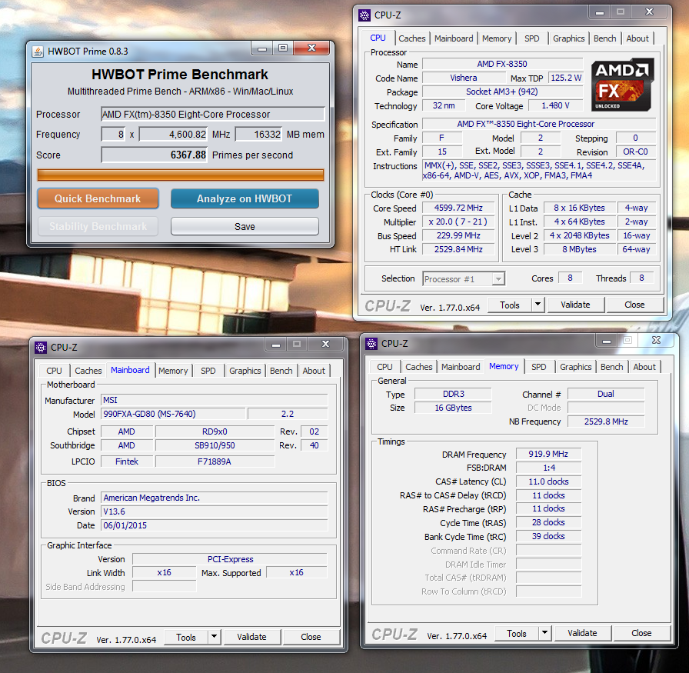
Task: Click disabled Stability Benchmark button
Action: (98, 226)
